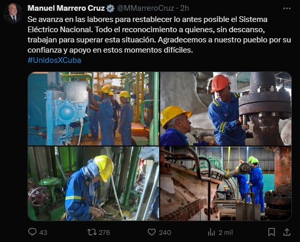
Task: Open Manuel Marrero Cruz profile avatar
Action: (13, 13)
